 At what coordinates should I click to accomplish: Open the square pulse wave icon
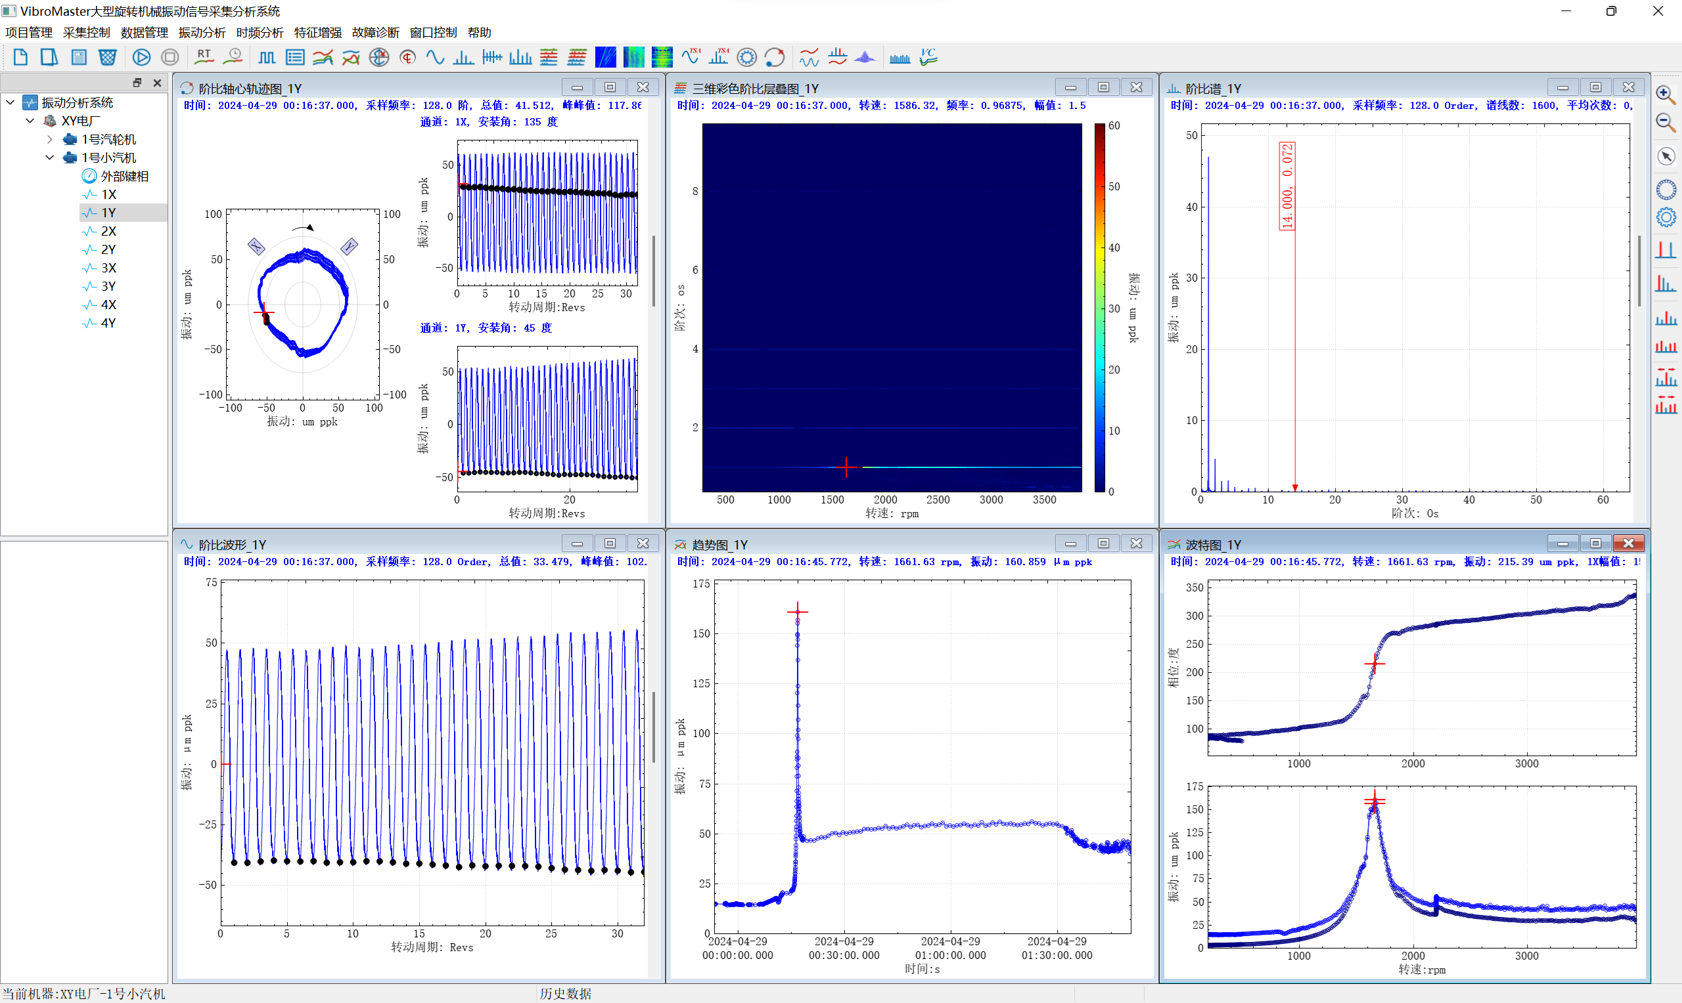click(267, 58)
